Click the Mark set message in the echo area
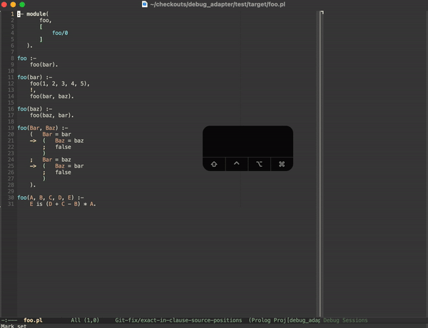Screen dimensions: 428x328 [14, 326]
